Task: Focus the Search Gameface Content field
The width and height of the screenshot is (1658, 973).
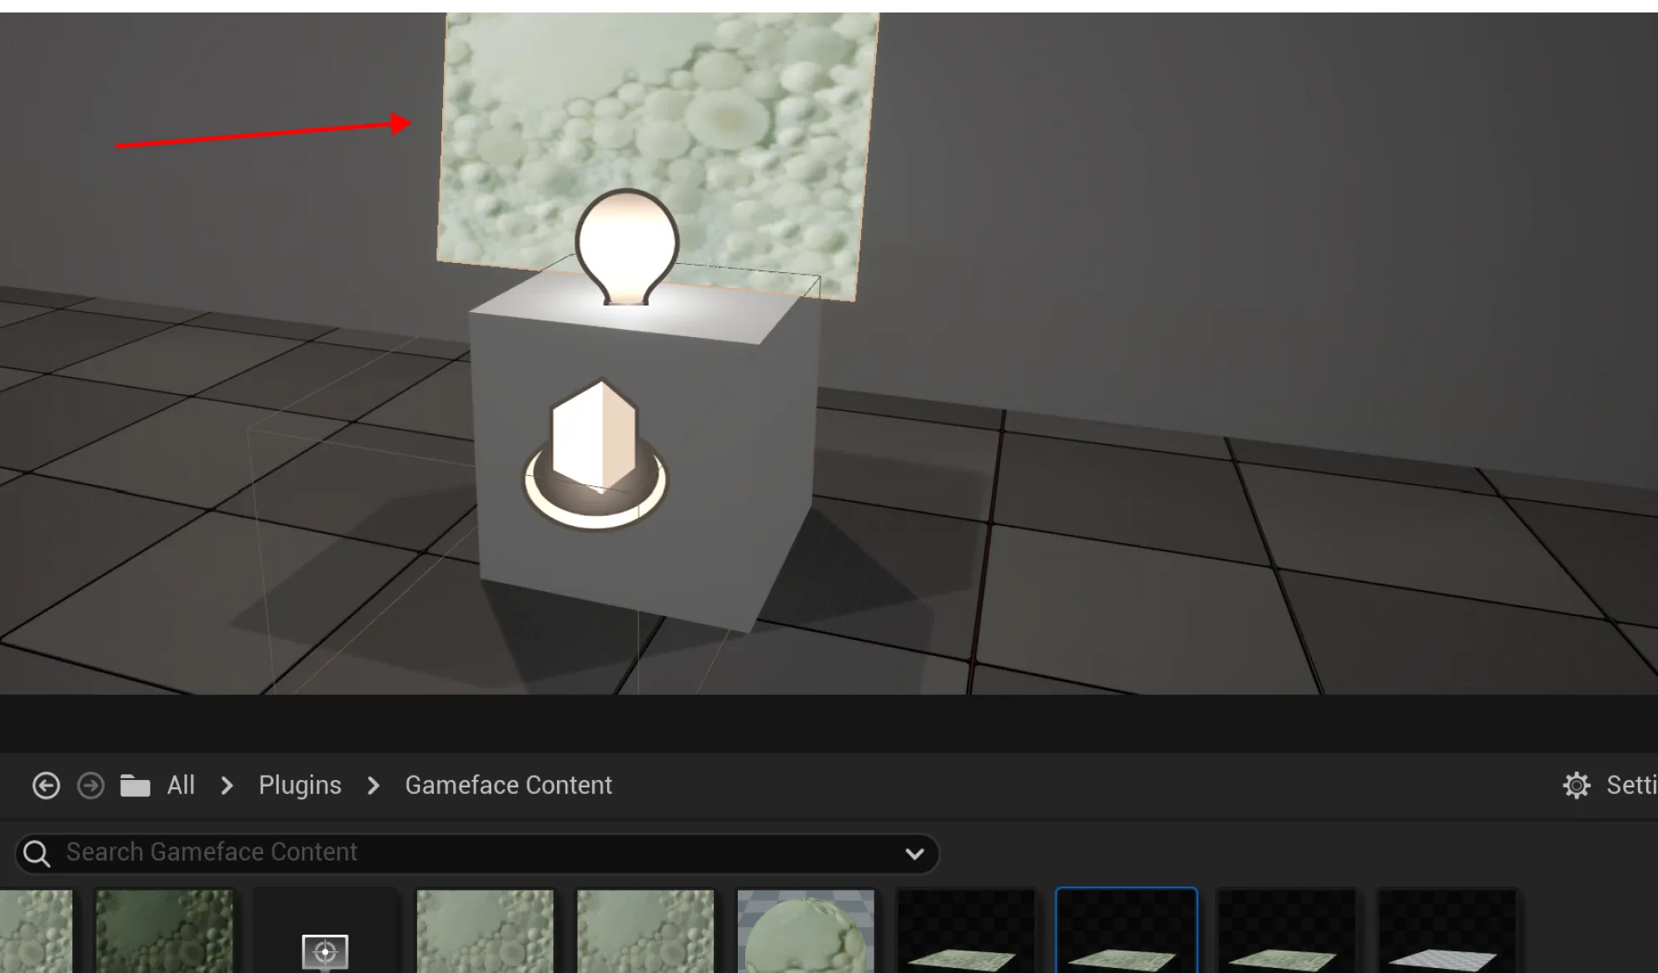Action: click(466, 853)
